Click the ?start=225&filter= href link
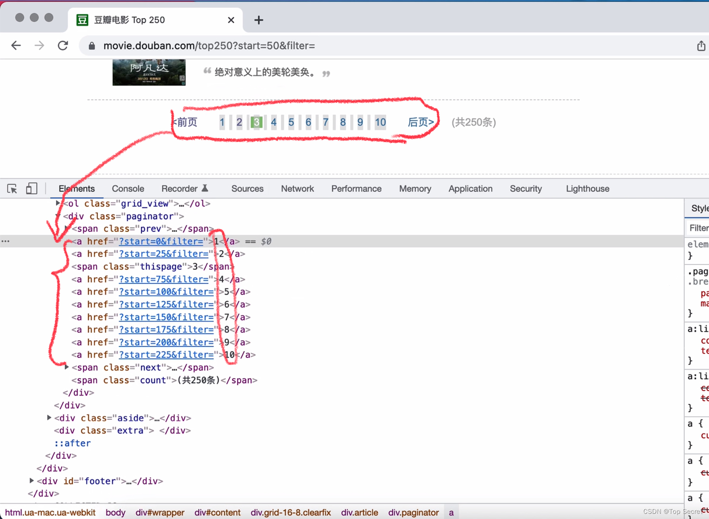Viewport: 709px width, 519px height. (x=166, y=355)
